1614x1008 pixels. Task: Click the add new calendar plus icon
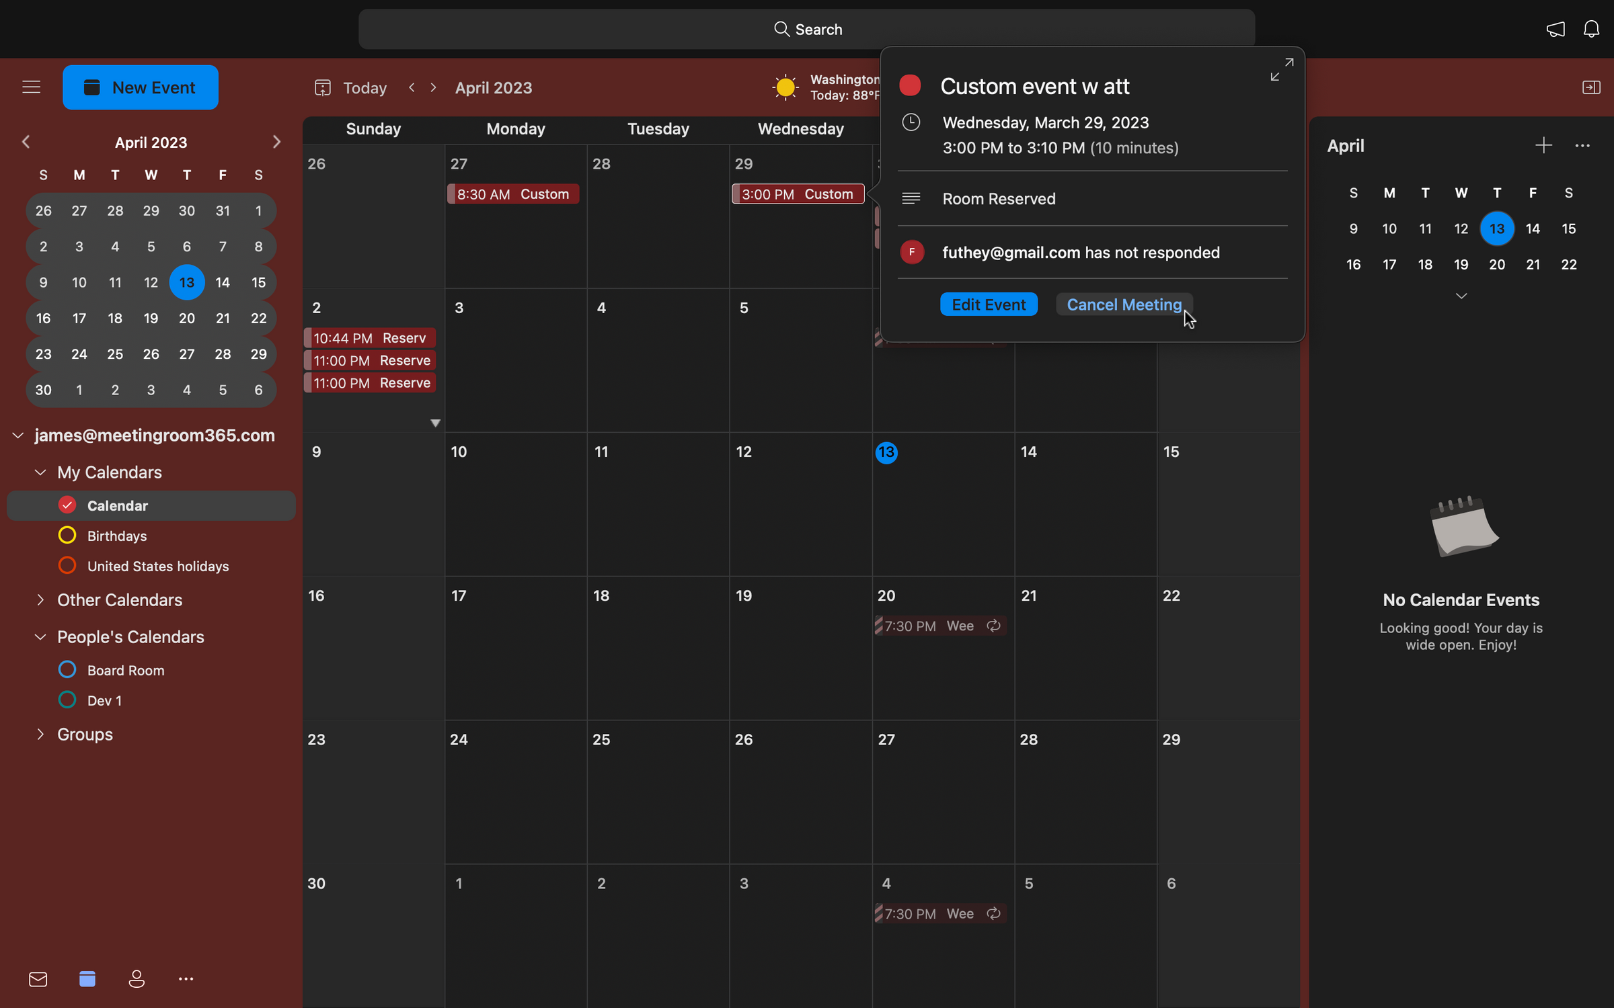pos(1543,145)
